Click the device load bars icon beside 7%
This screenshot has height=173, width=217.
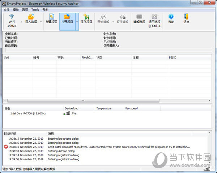coord(67,113)
